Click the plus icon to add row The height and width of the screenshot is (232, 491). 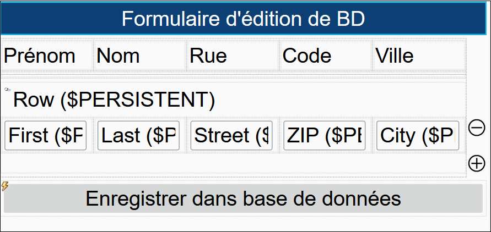coord(476,163)
